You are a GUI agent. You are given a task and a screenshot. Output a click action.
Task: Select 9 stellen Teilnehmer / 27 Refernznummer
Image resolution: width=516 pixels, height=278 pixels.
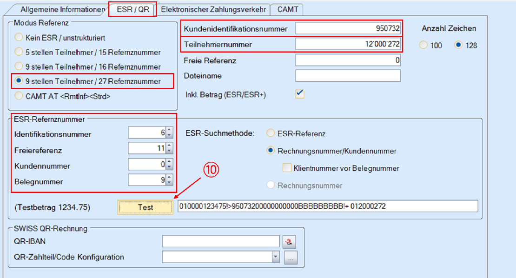click(87, 81)
